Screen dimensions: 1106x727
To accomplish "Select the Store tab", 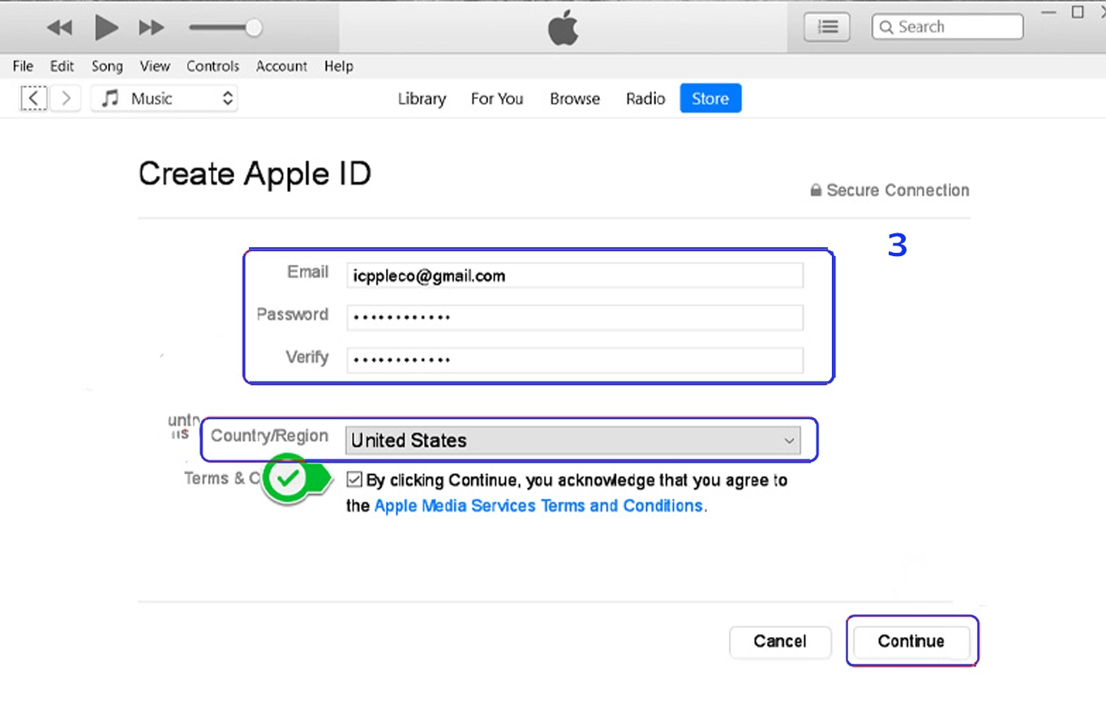I will pyautogui.click(x=710, y=98).
